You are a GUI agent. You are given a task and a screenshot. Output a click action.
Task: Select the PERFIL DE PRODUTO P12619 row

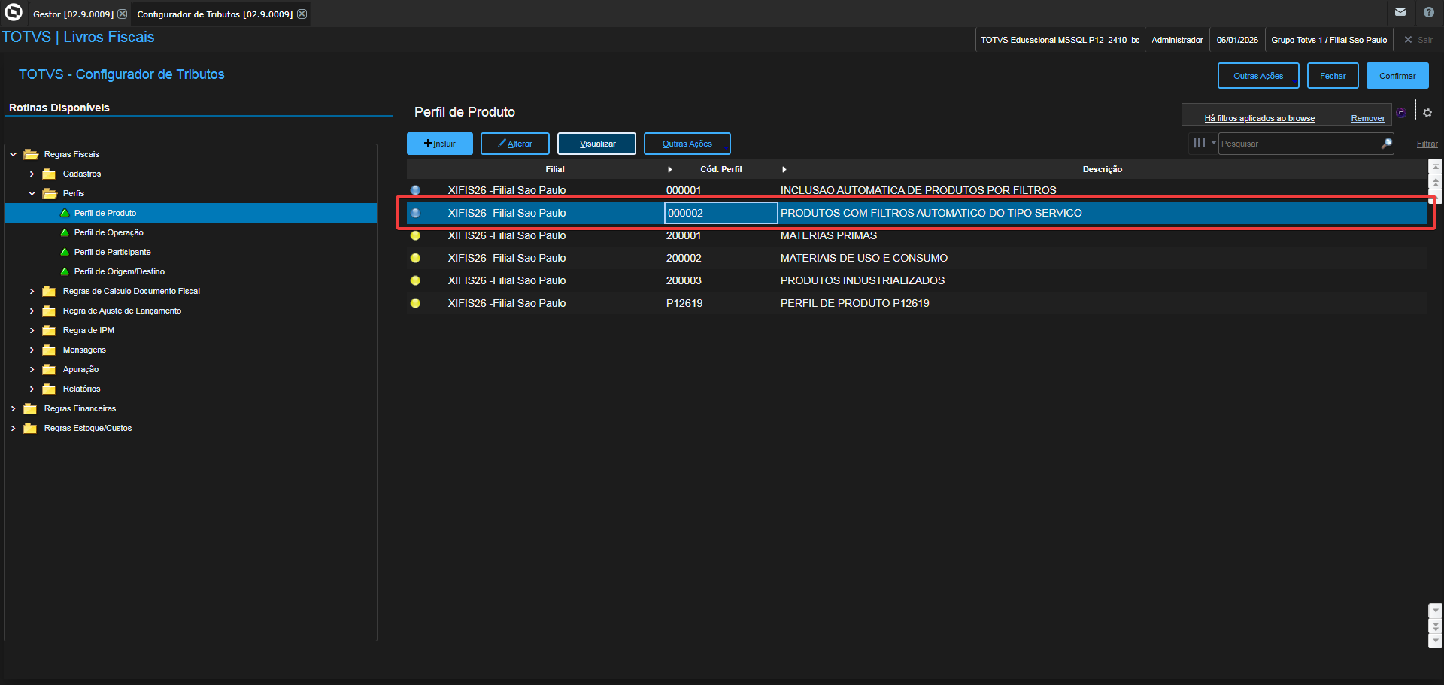916,303
